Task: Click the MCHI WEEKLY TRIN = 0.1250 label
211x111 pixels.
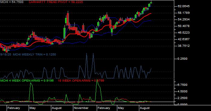Action: pos(34,55)
